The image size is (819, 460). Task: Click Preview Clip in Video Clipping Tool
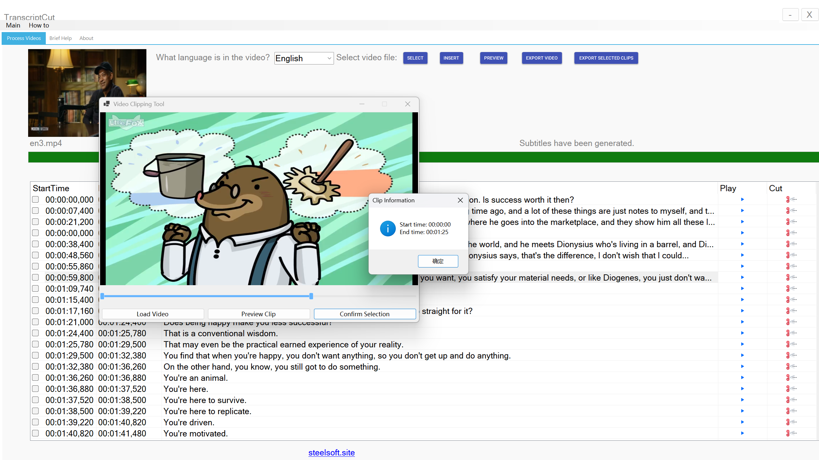pyautogui.click(x=259, y=314)
